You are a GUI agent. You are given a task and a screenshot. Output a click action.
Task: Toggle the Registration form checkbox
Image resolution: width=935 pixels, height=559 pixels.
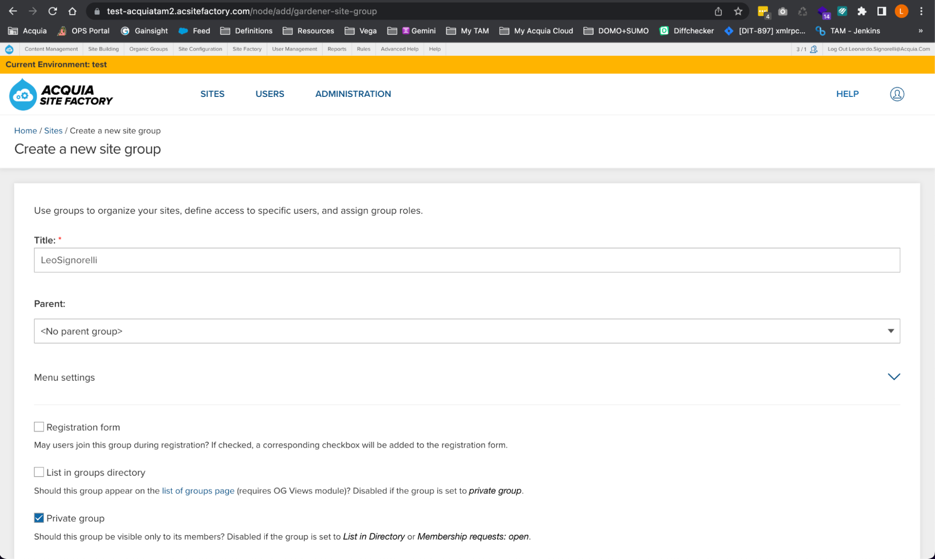tap(38, 427)
